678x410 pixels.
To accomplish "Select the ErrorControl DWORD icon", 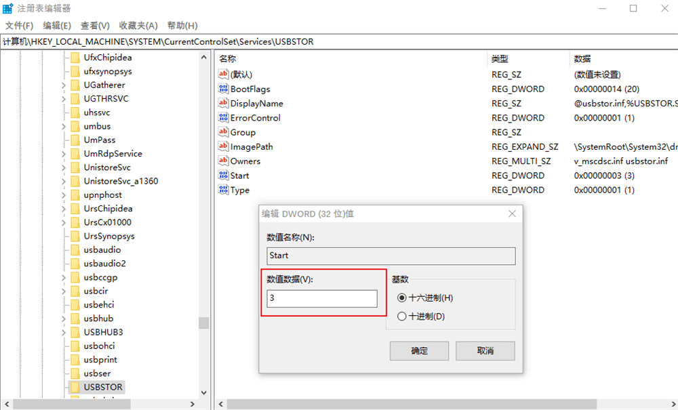I will (x=224, y=117).
